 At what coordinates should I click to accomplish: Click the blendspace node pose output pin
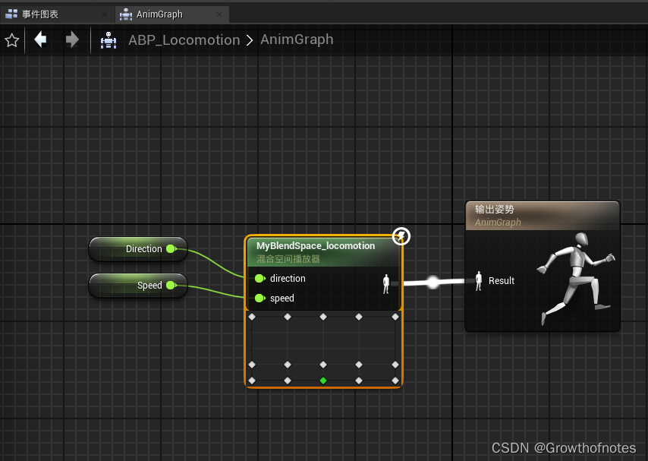point(386,284)
